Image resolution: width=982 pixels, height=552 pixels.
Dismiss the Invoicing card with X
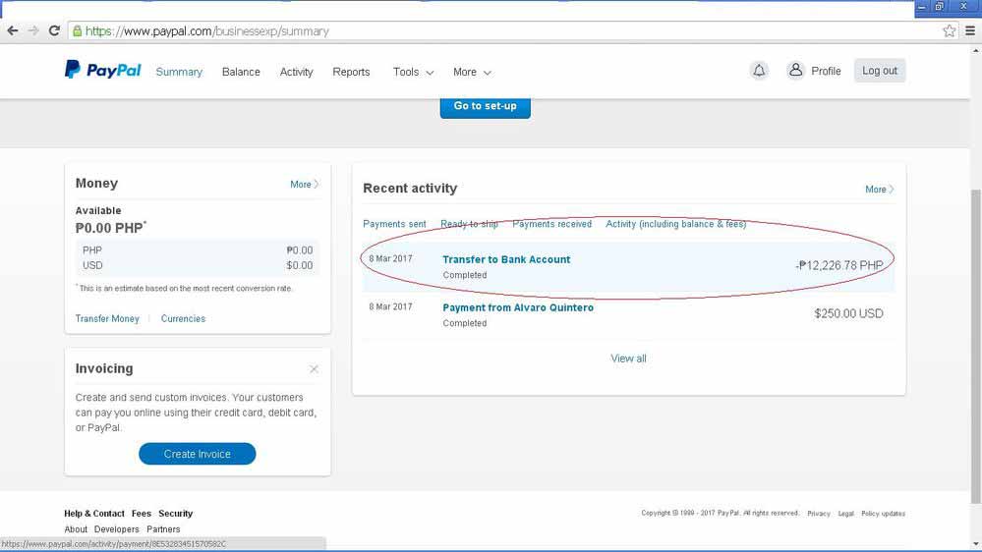[314, 369]
